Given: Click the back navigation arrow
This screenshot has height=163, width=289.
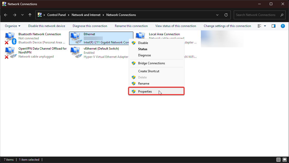Looking at the screenshot, I should [6, 15].
